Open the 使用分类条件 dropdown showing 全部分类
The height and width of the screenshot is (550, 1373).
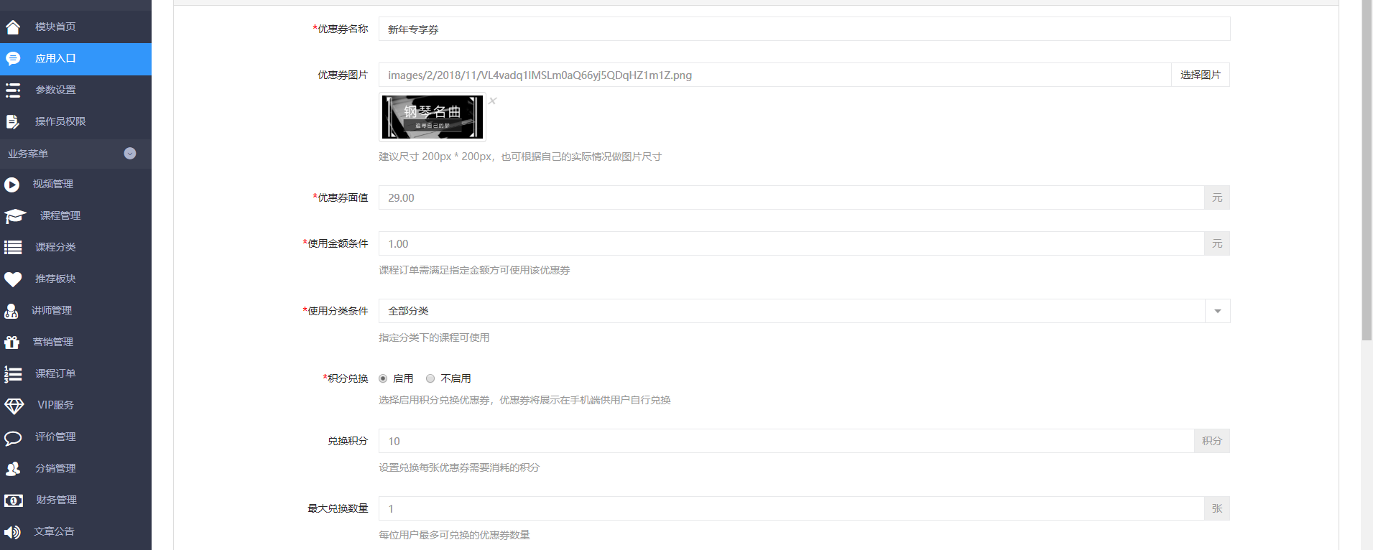(804, 311)
